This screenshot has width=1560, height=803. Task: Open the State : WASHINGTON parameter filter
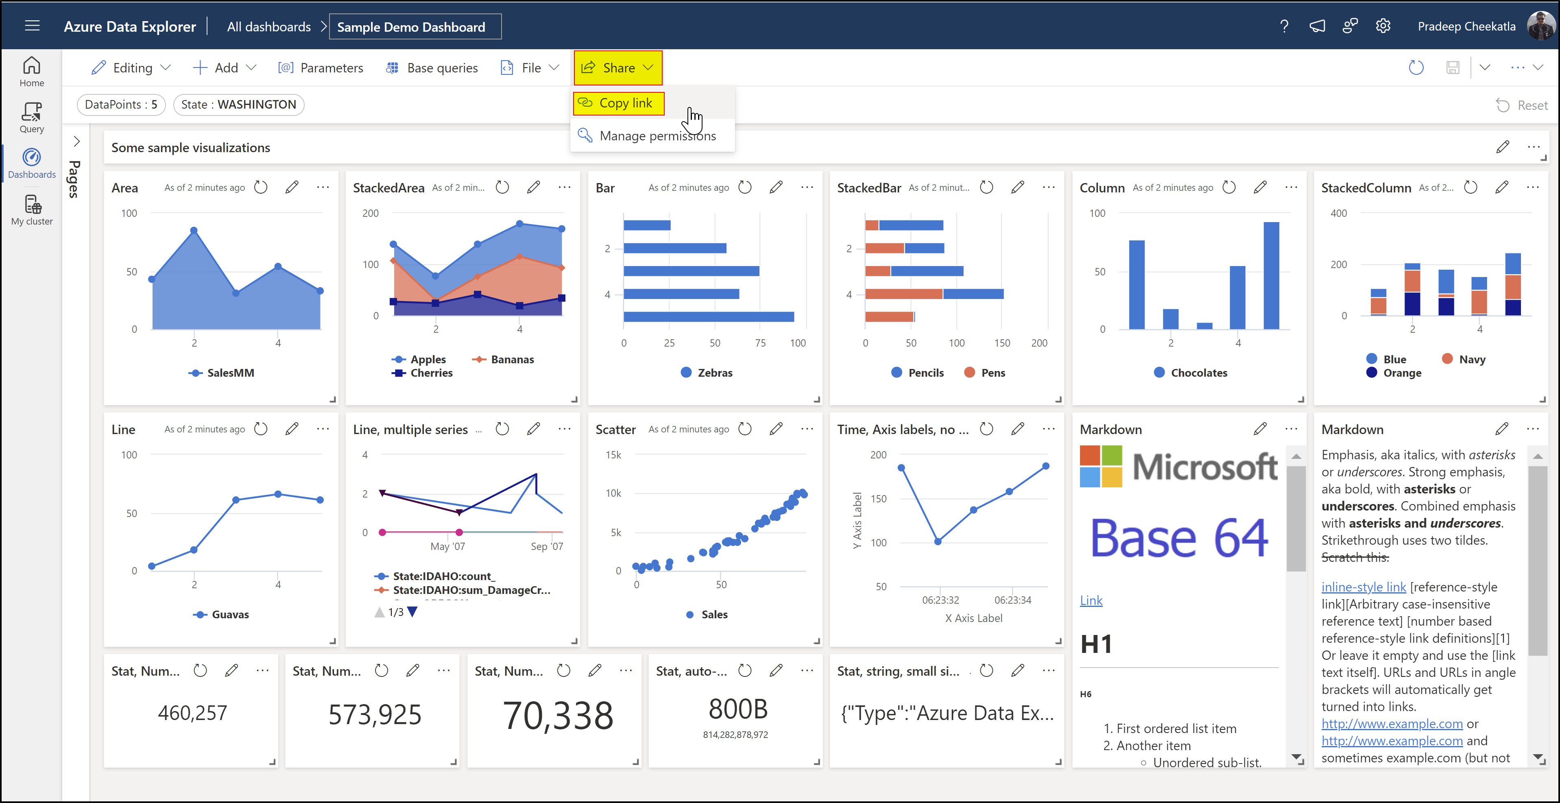tap(239, 104)
